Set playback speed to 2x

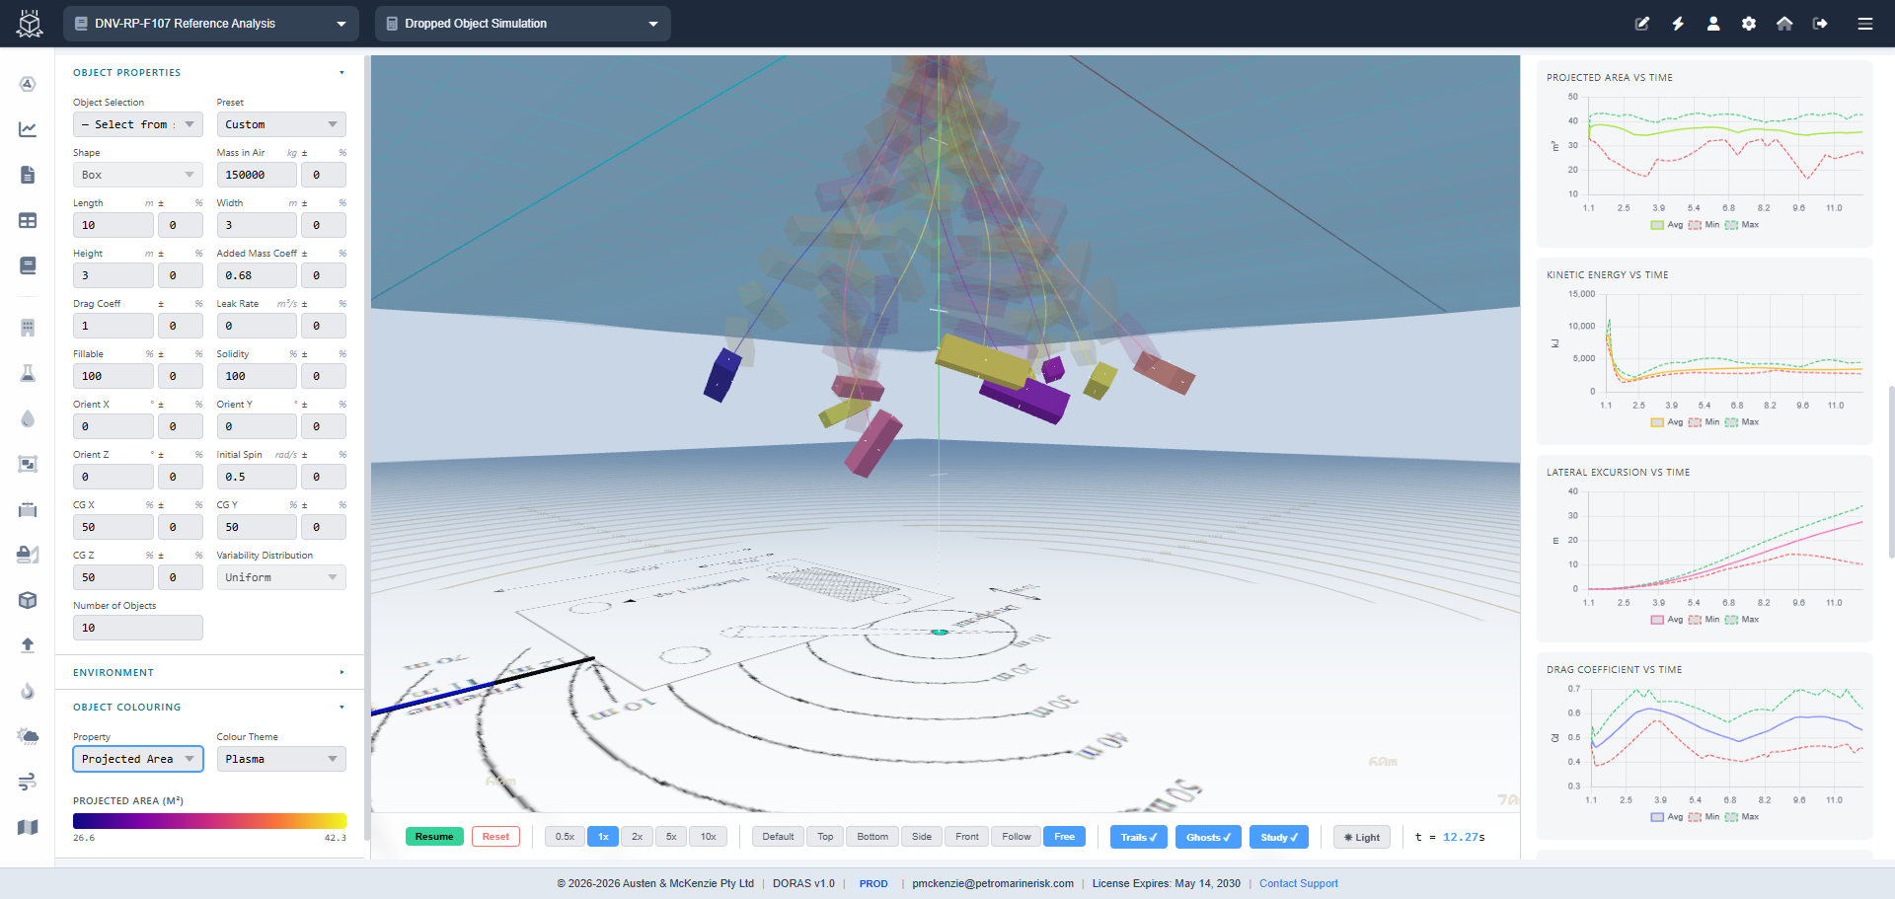pyautogui.click(x=638, y=837)
